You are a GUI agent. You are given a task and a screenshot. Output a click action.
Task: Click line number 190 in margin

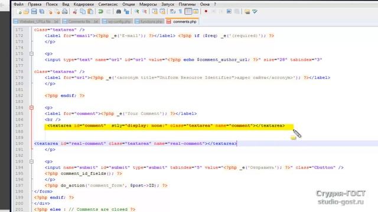[19, 144]
